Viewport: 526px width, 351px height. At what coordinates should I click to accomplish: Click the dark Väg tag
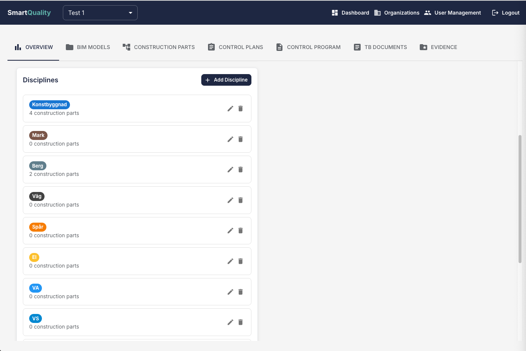click(x=37, y=196)
